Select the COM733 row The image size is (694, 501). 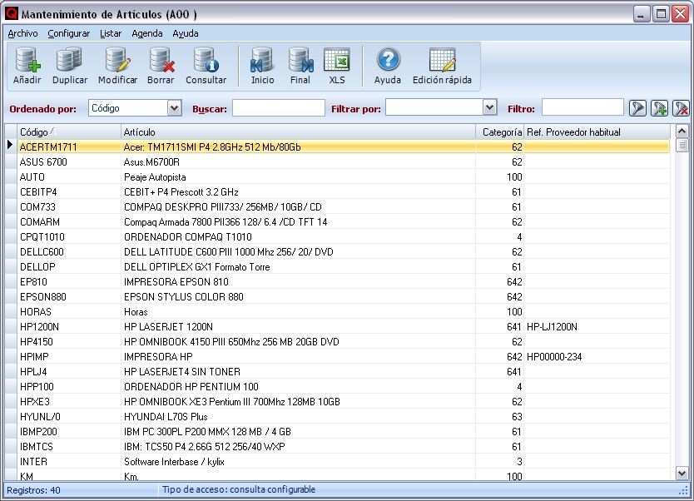[x=344, y=207]
